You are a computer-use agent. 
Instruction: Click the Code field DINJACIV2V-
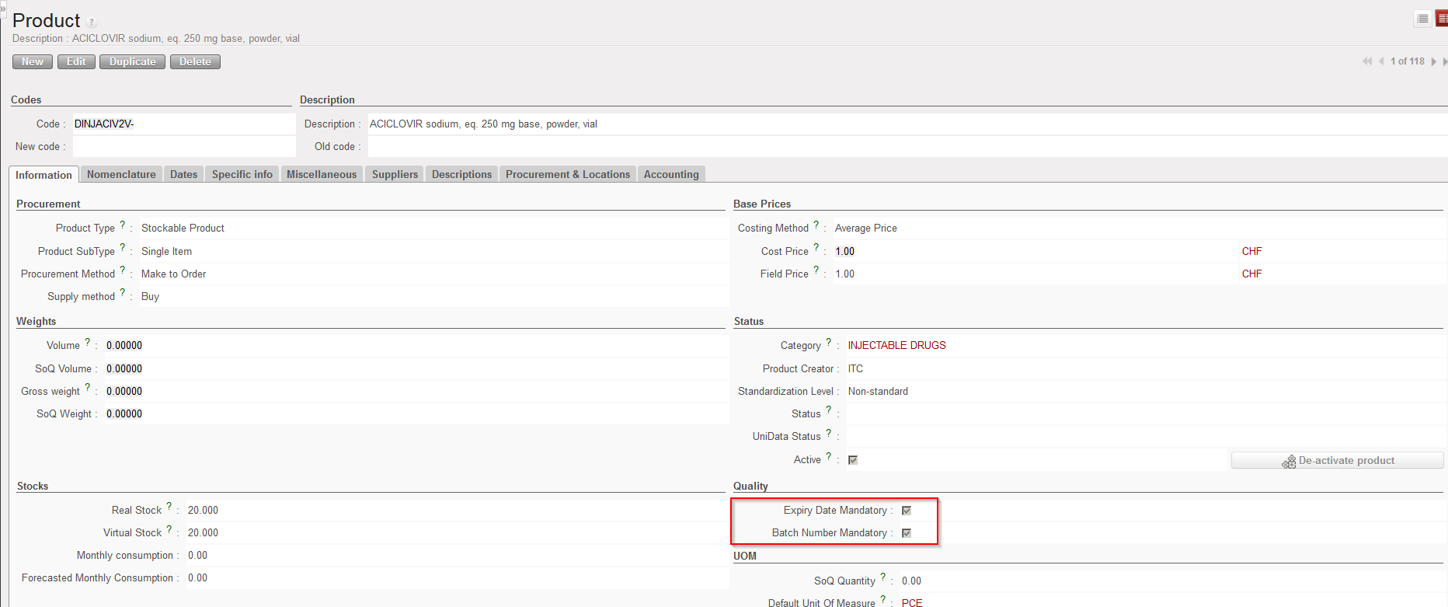pyautogui.click(x=183, y=124)
